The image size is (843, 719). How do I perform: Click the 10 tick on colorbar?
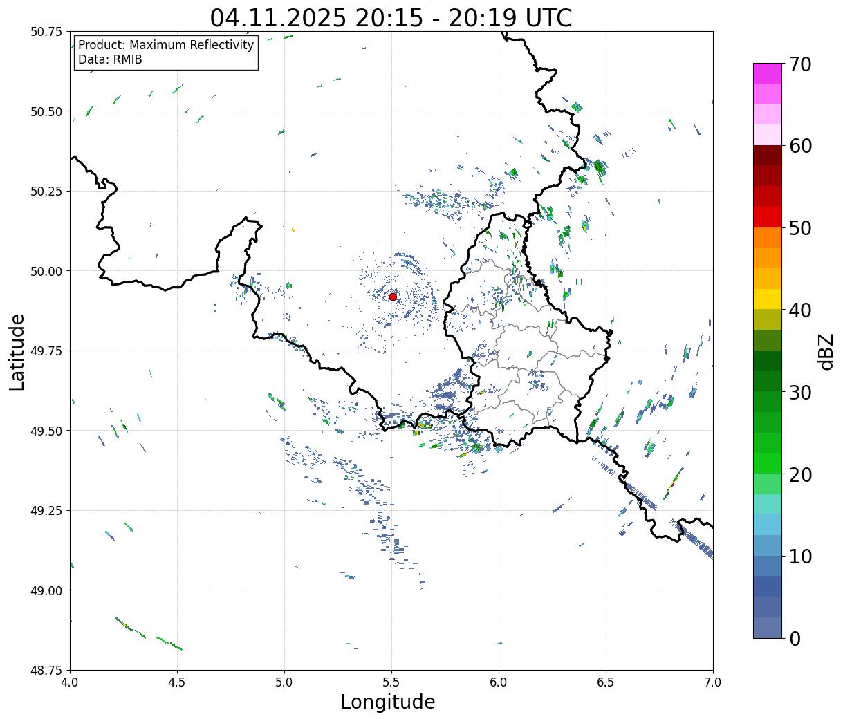coord(799,556)
